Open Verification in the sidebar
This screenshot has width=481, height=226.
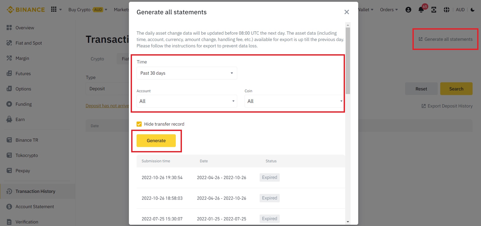pyautogui.click(x=27, y=222)
